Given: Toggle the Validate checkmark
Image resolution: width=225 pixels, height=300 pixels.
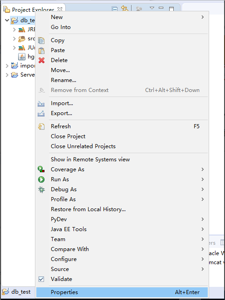Looking at the screenshot, I should point(41,279).
